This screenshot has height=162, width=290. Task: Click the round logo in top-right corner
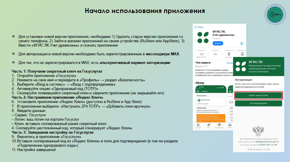pos(275,14)
